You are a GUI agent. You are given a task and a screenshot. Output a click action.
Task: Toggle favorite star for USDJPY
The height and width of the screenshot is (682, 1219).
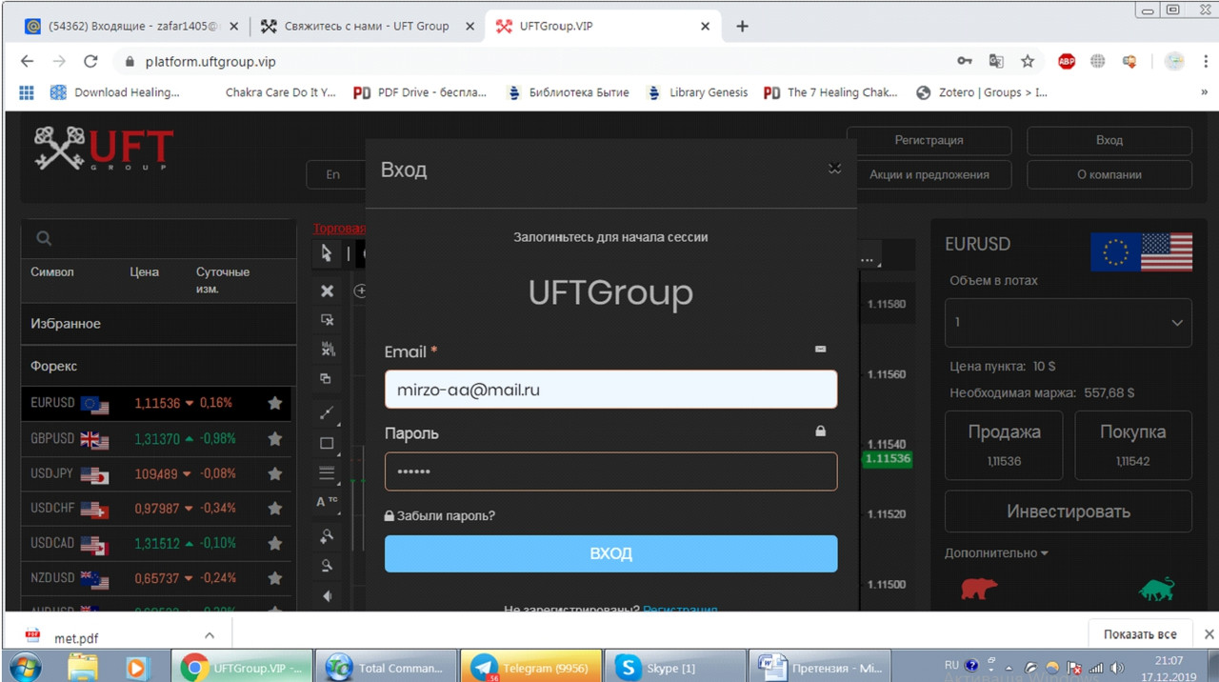[275, 473]
